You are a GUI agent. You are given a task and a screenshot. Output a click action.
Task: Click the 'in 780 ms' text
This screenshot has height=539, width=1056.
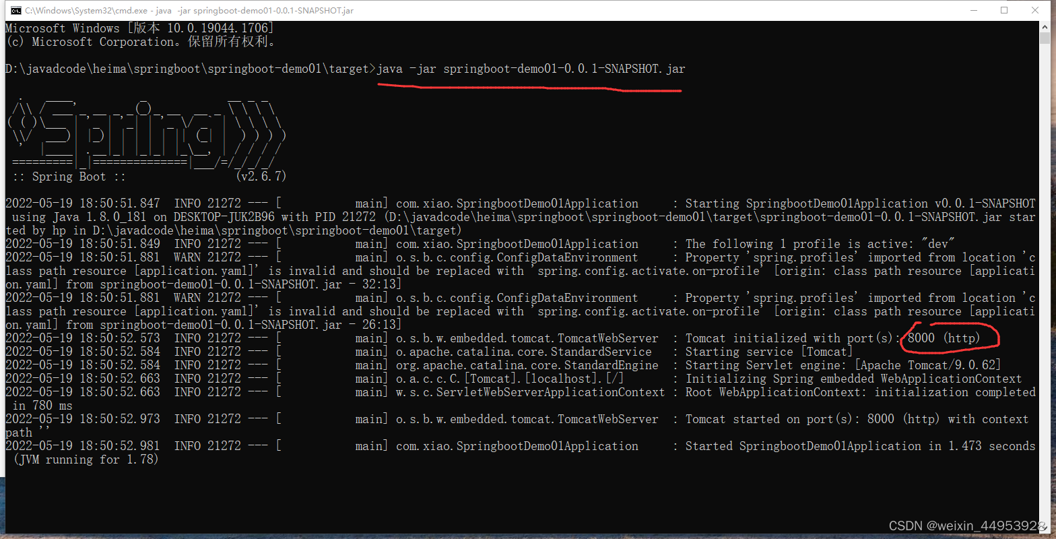coord(42,406)
